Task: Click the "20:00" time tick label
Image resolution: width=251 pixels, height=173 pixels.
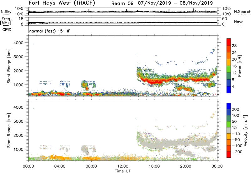Action: 185,166
